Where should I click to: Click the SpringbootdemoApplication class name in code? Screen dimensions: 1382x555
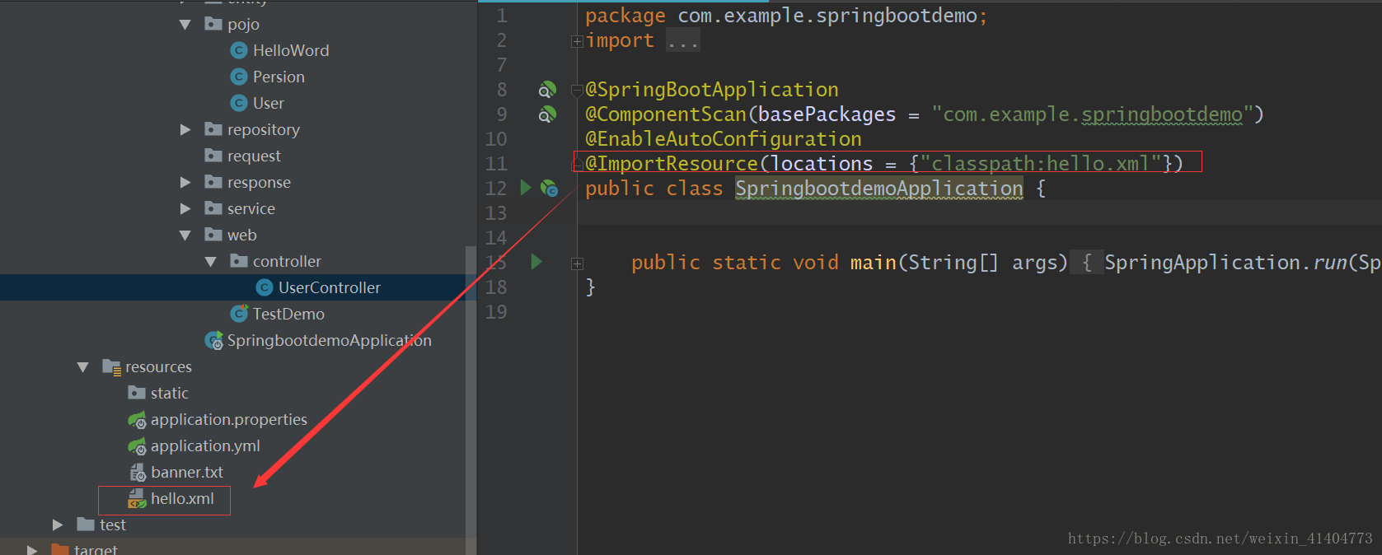click(x=879, y=189)
